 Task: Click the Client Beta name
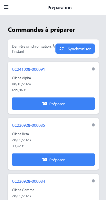[x=20, y=134]
